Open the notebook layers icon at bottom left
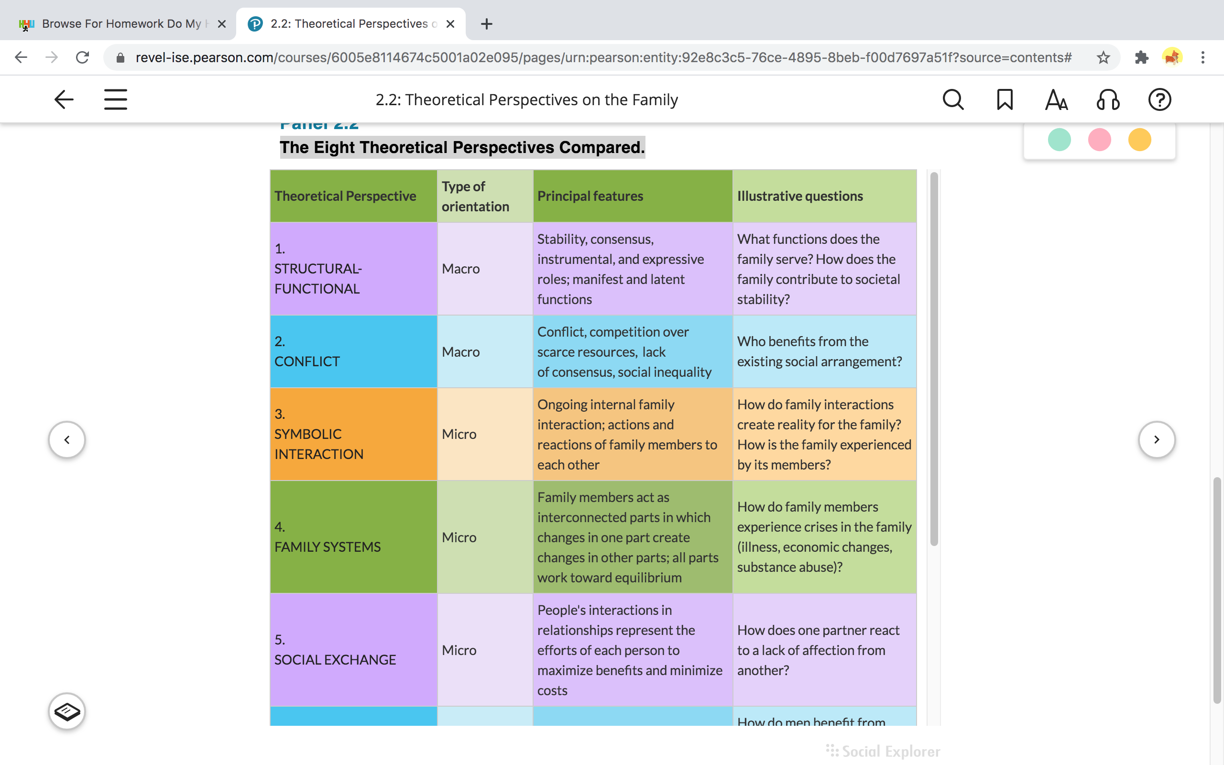 [x=67, y=711]
